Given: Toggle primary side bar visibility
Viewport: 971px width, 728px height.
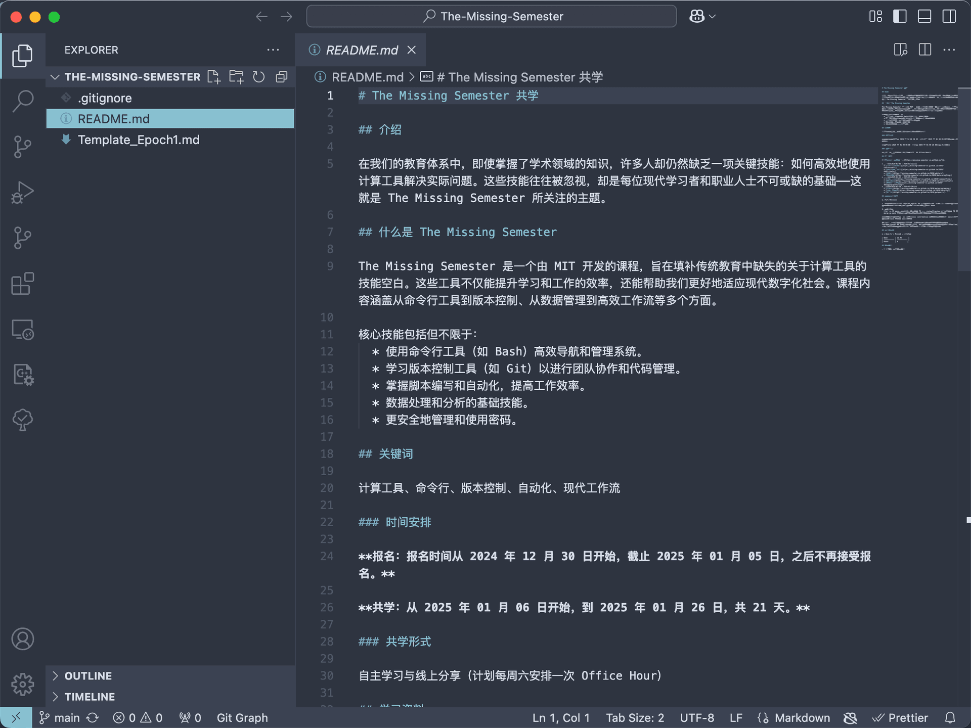Looking at the screenshot, I should pos(900,16).
